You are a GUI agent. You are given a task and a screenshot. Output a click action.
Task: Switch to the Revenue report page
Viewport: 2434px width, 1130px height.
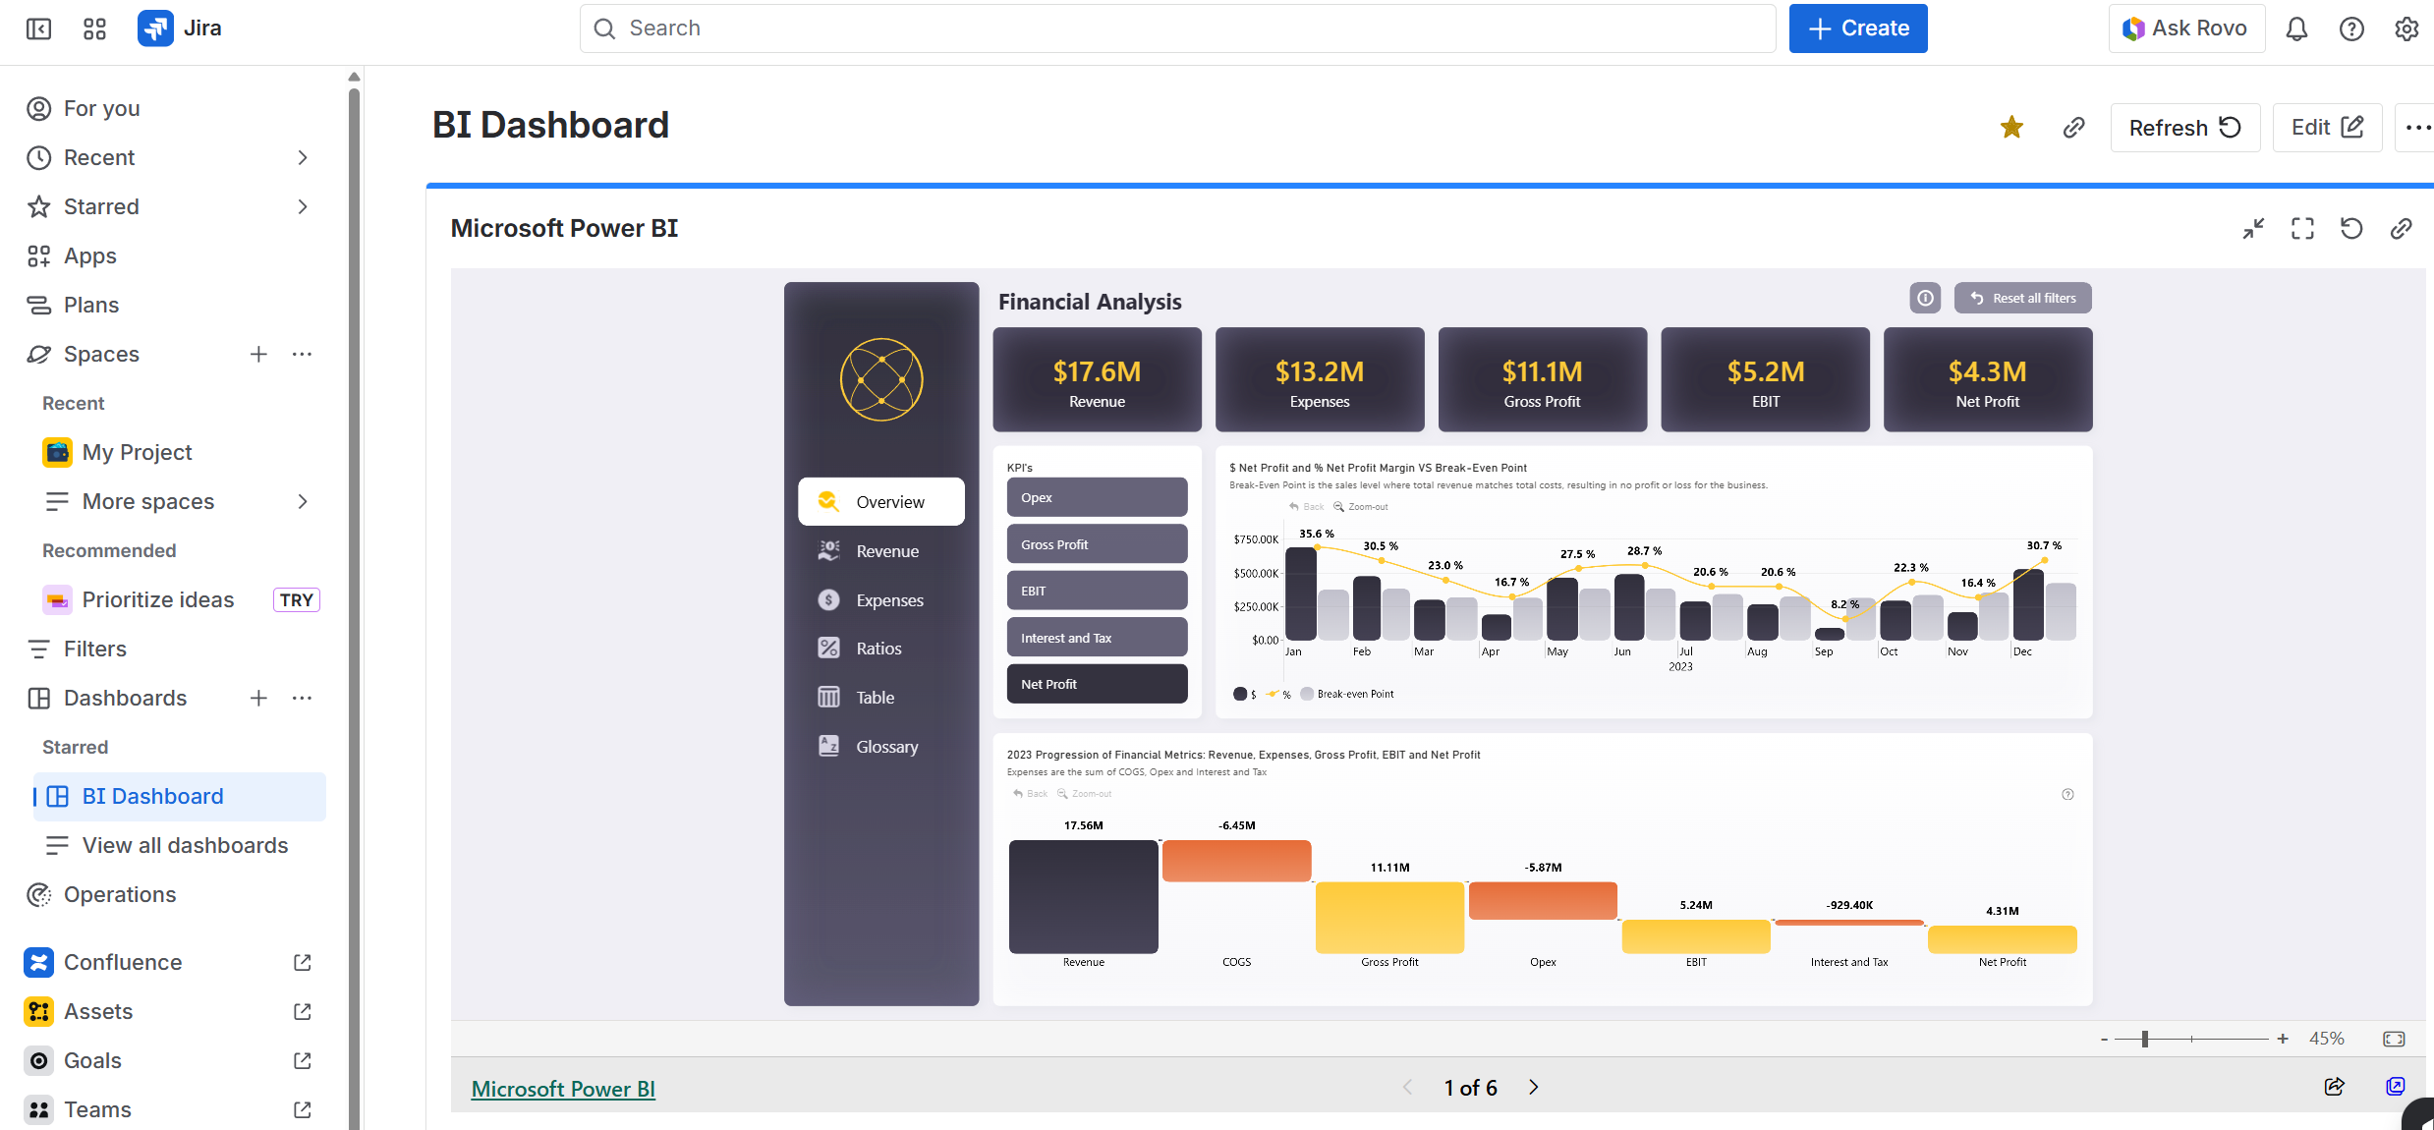tap(886, 551)
